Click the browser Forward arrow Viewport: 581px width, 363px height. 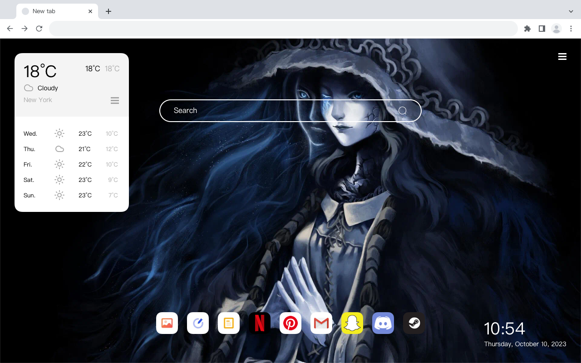pos(25,29)
